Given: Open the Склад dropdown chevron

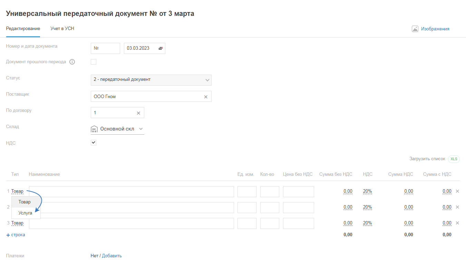Looking at the screenshot, I should click(x=140, y=129).
